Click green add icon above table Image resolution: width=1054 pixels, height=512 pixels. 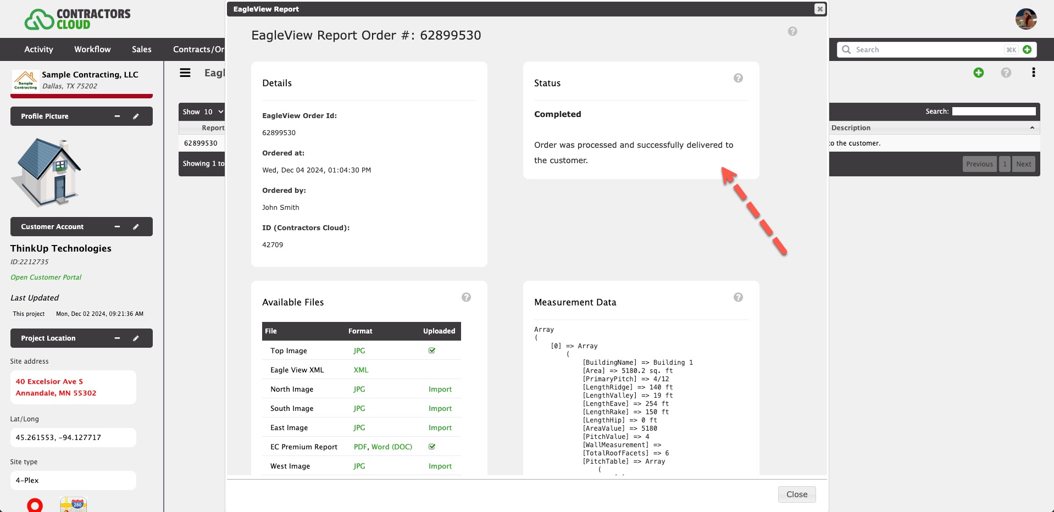coord(979,73)
